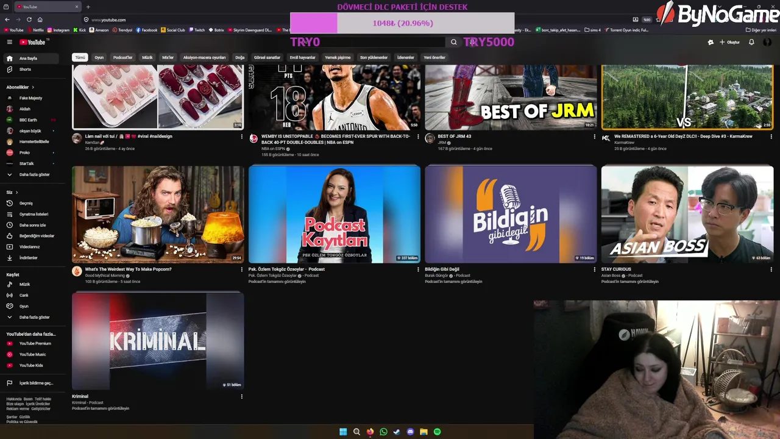Open the Asian Boss STAY CURIOUS thumbnail
This screenshot has height=439, width=780.
click(x=687, y=215)
